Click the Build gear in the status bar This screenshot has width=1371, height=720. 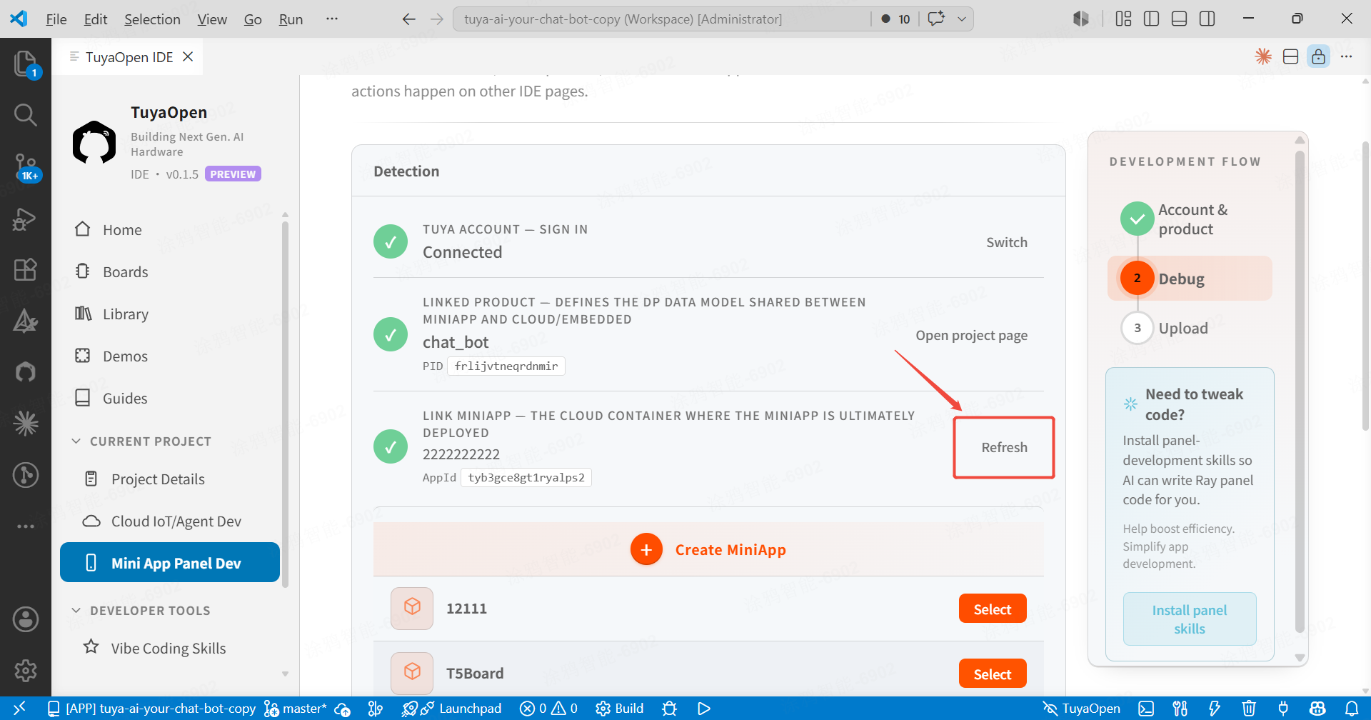[620, 709]
